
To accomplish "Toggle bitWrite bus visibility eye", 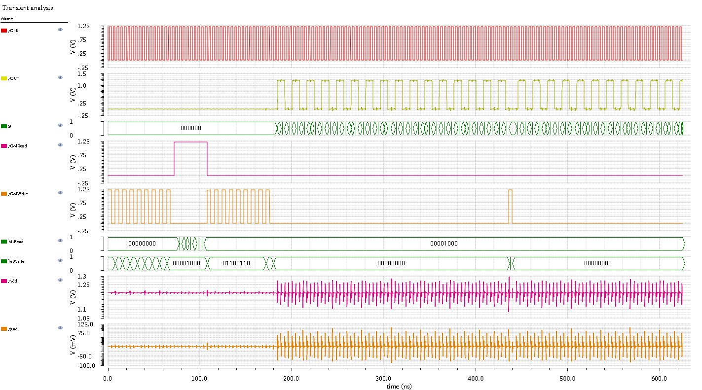I will pos(60,261).
